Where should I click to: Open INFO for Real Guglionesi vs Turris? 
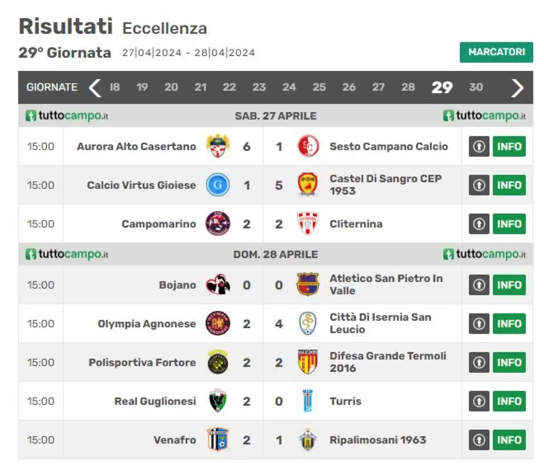[509, 401]
